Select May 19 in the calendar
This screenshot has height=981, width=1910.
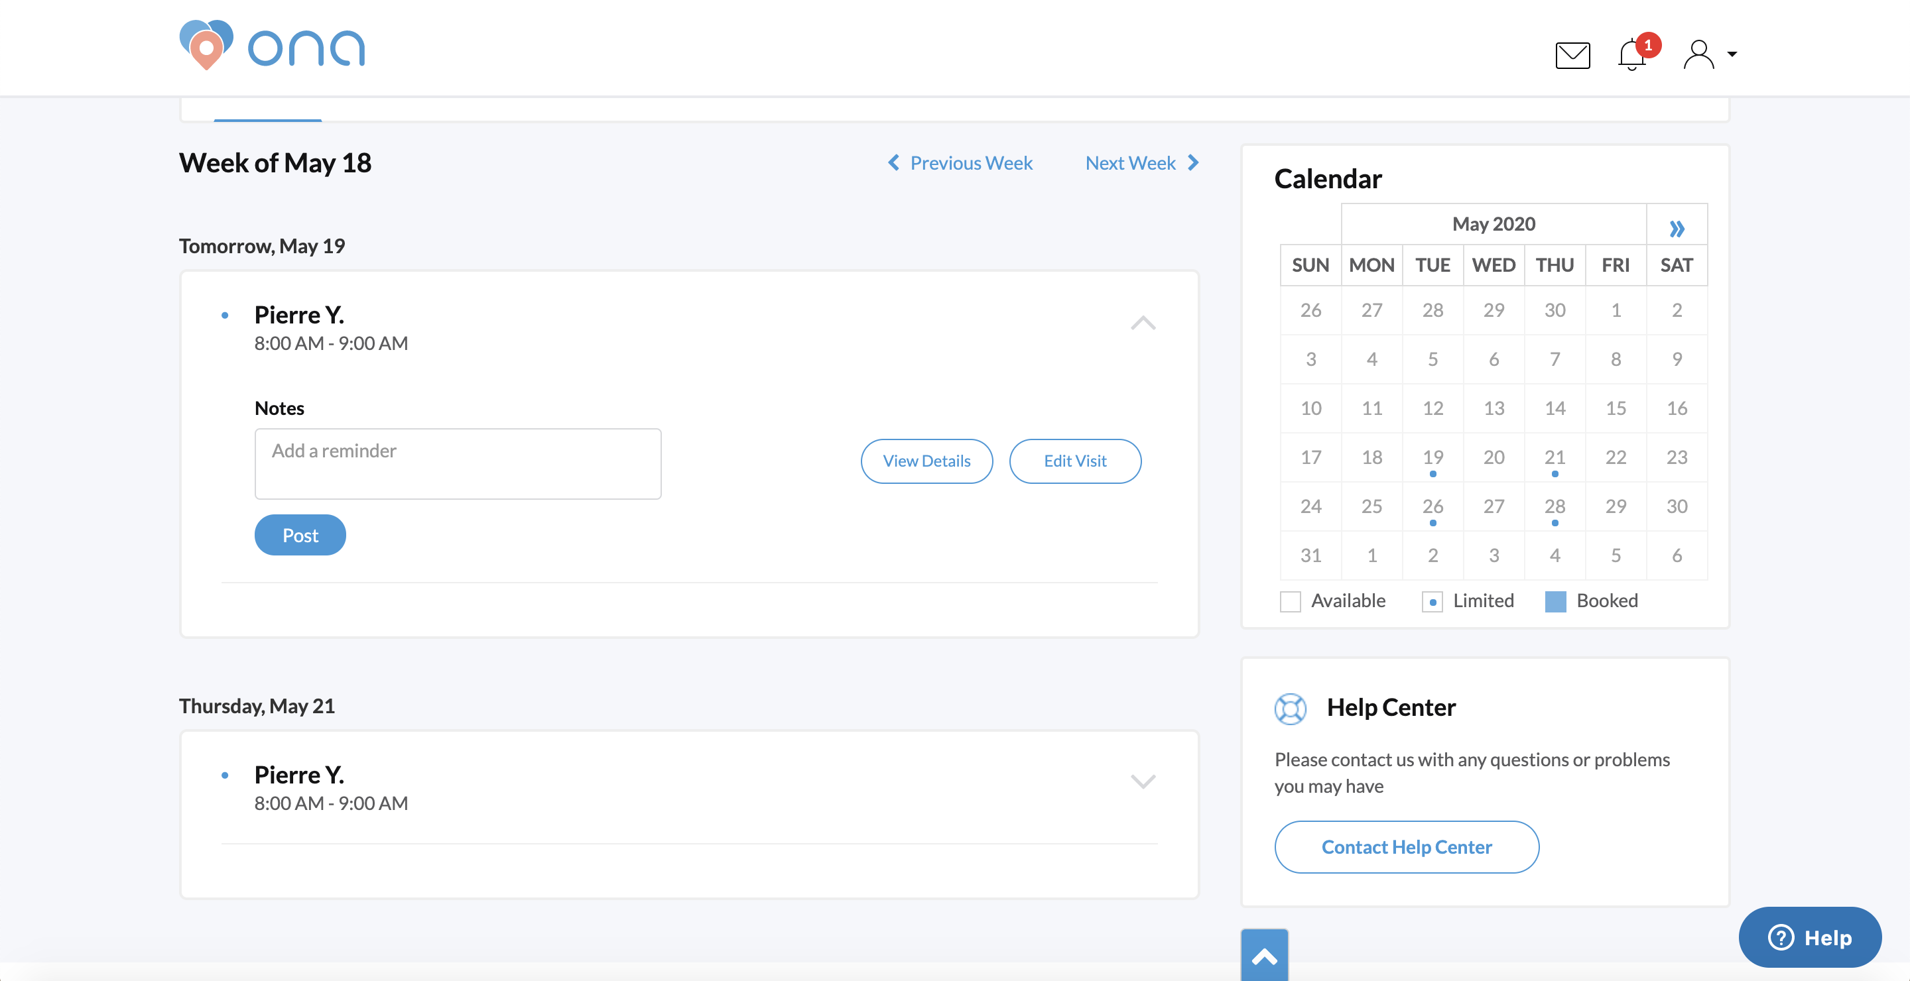pyautogui.click(x=1432, y=457)
